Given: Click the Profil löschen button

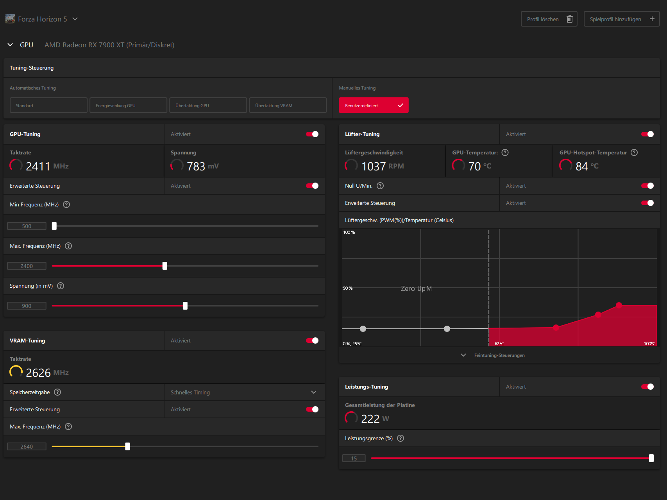Looking at the screenshot, I should coord(549,19).
